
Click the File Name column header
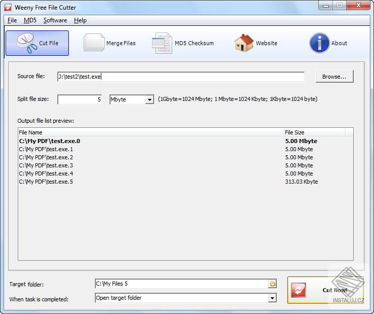(151, 132)
